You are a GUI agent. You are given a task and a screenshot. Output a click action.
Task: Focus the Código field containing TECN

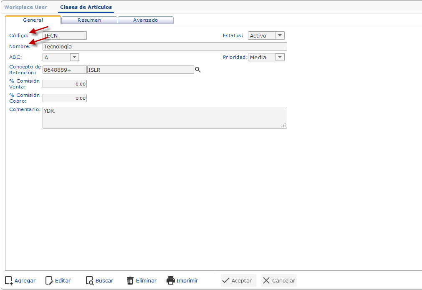65,35
